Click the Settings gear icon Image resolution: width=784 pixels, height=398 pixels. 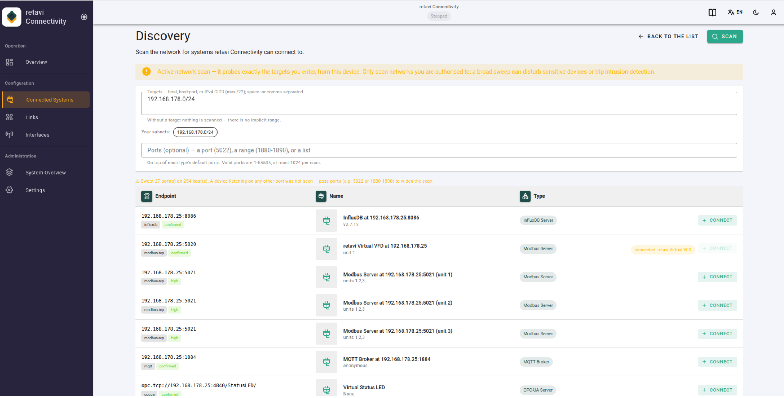pyautogui.click(x=10, y=190)
